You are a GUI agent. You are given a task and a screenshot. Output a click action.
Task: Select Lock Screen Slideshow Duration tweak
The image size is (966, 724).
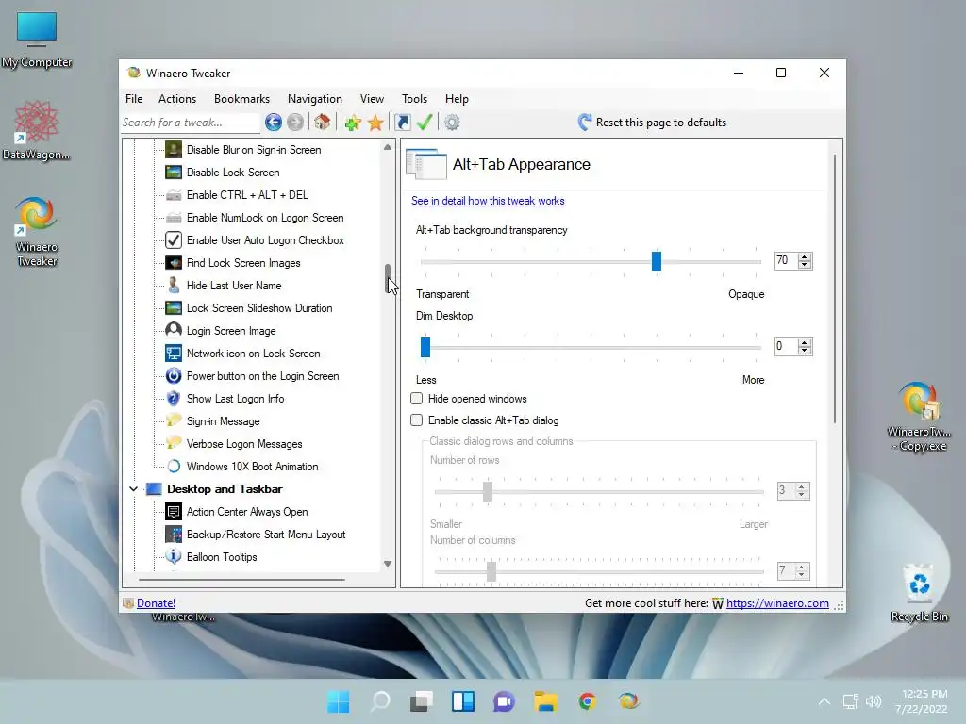tap(259, 308)
